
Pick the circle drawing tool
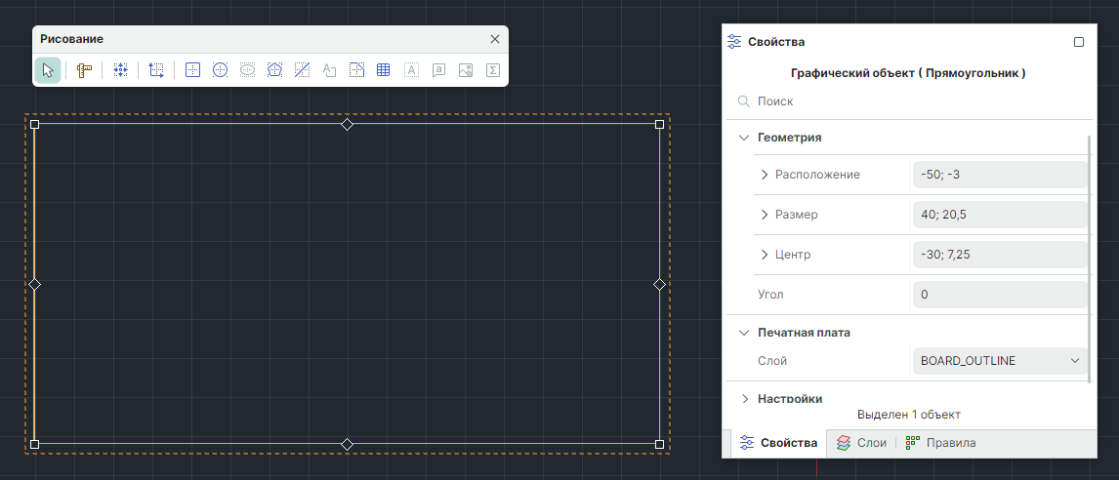[221, 70]
